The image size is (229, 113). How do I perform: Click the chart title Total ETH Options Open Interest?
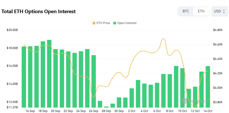pos(39,12)
